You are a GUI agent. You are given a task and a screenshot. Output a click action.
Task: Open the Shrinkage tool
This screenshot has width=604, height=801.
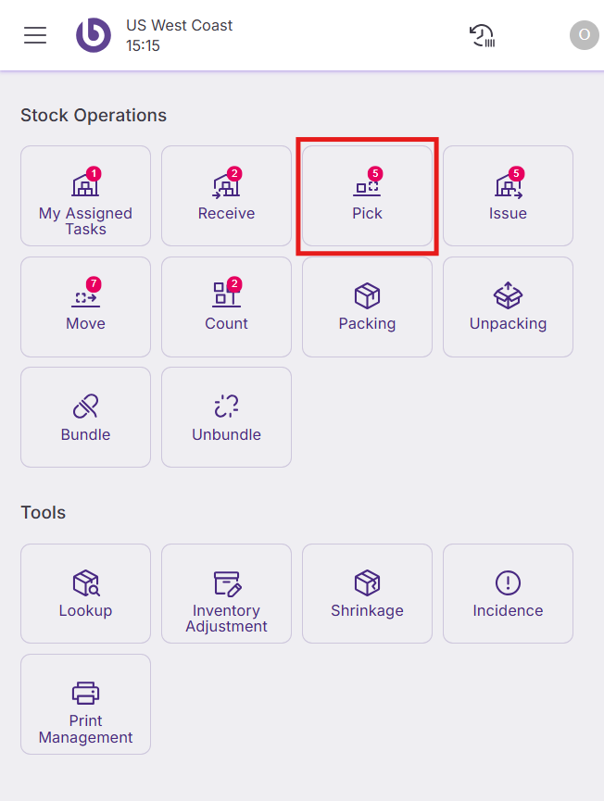click(x=367, y=593)
